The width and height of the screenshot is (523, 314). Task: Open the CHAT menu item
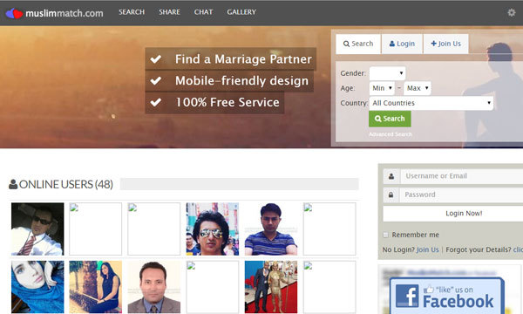[203, 12]
